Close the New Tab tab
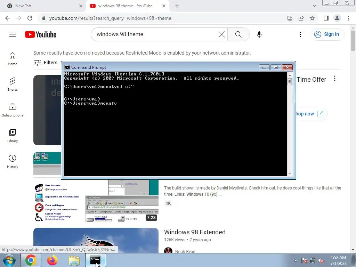Image resolution: width=356 pixels, height=267 pixels. (x=81, y=6)
